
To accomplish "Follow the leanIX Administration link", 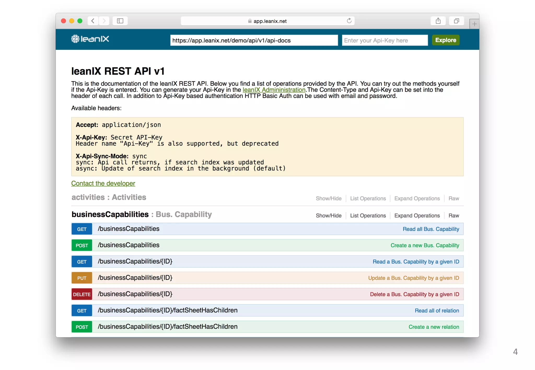I will click(x=274, y=90).
